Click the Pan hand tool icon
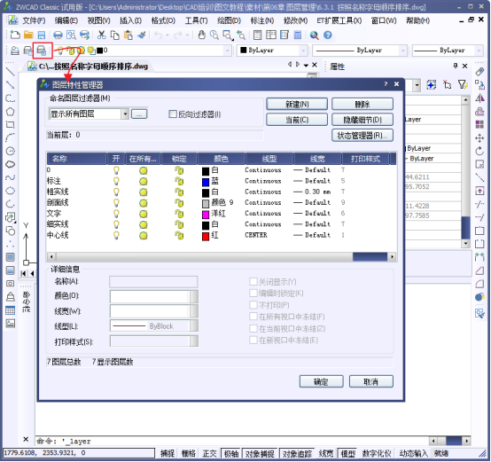Screen dimensions: 491x462 [x=202, y=35]
